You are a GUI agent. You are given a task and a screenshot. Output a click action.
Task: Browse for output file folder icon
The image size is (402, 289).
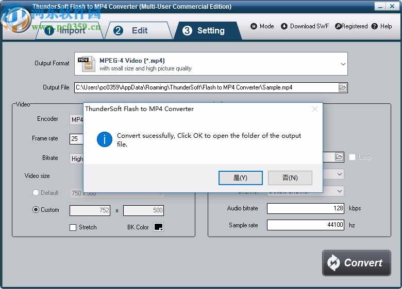(343, 87)
